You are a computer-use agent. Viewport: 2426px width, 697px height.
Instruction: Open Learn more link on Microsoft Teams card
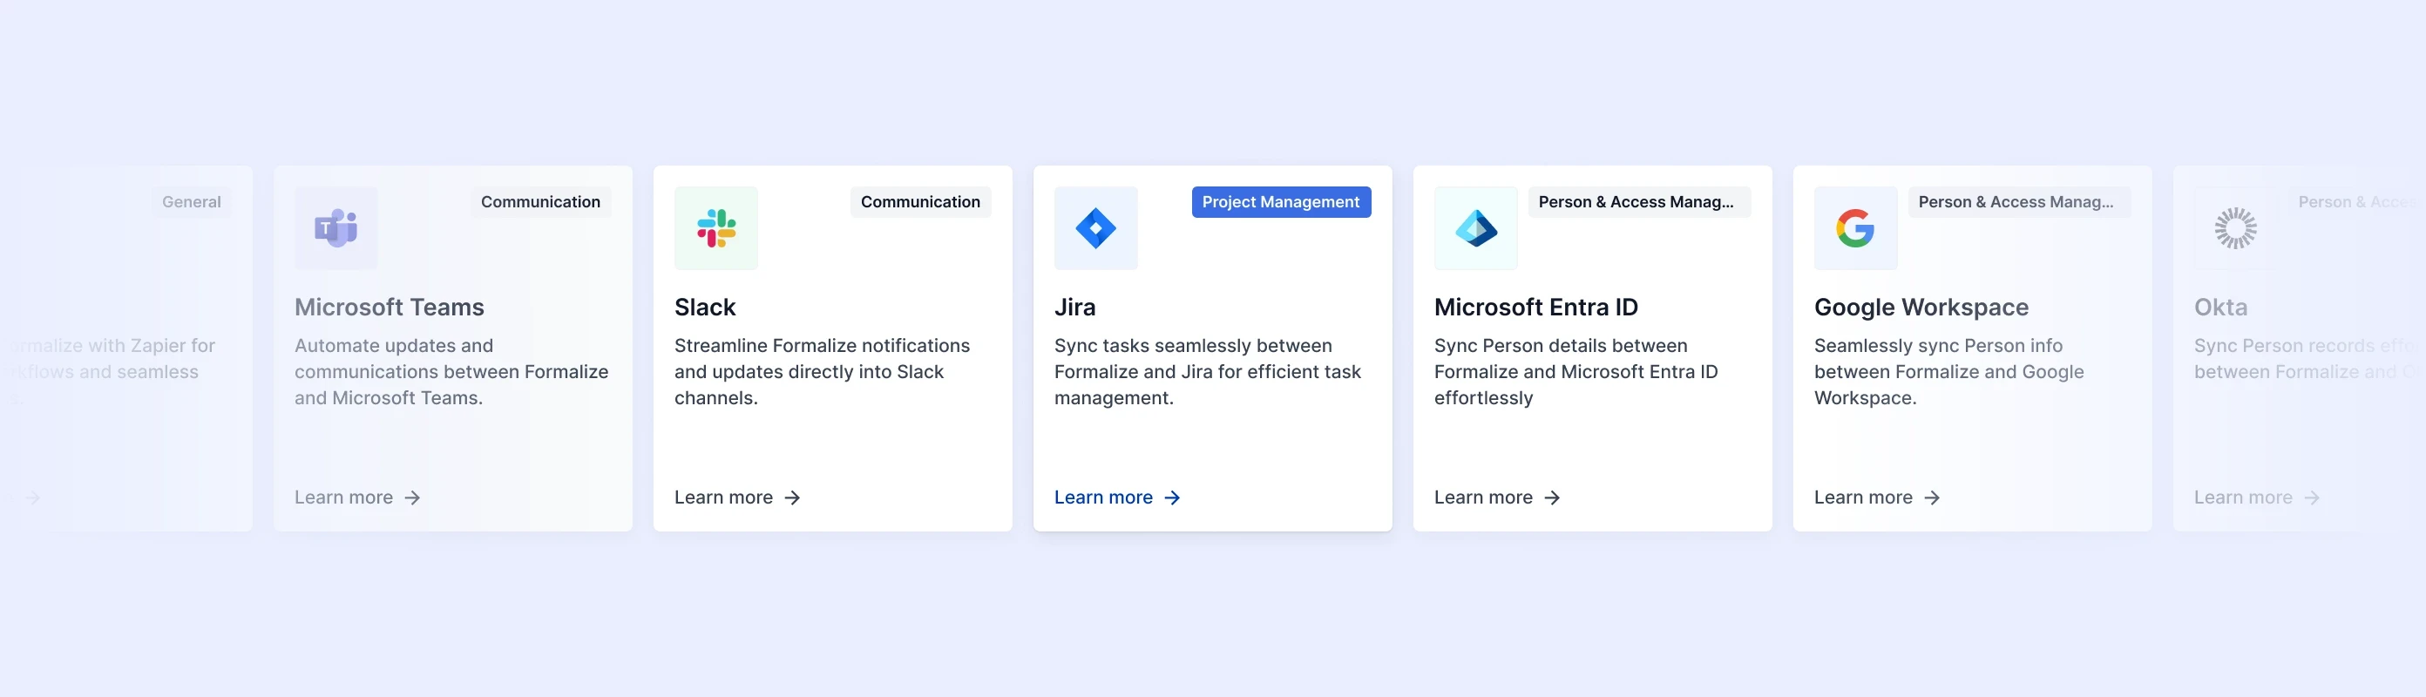(357, 497)
